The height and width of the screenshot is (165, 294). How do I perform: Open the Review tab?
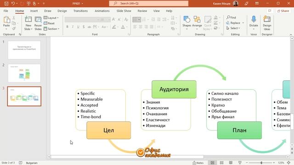(142, 11)
